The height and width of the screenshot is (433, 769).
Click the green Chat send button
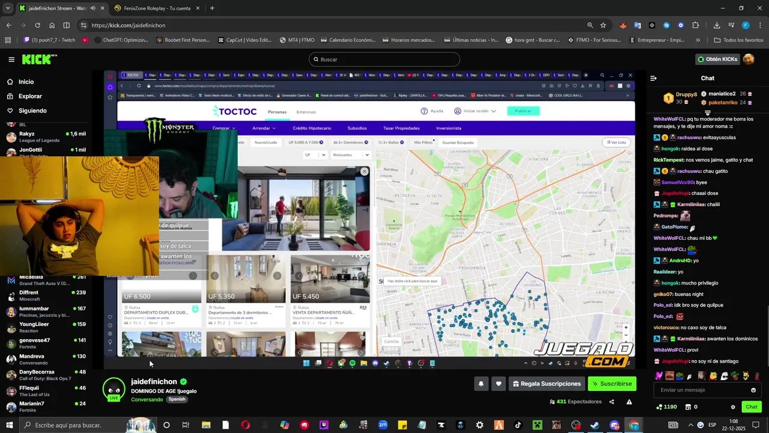click(x=752, y=407)
